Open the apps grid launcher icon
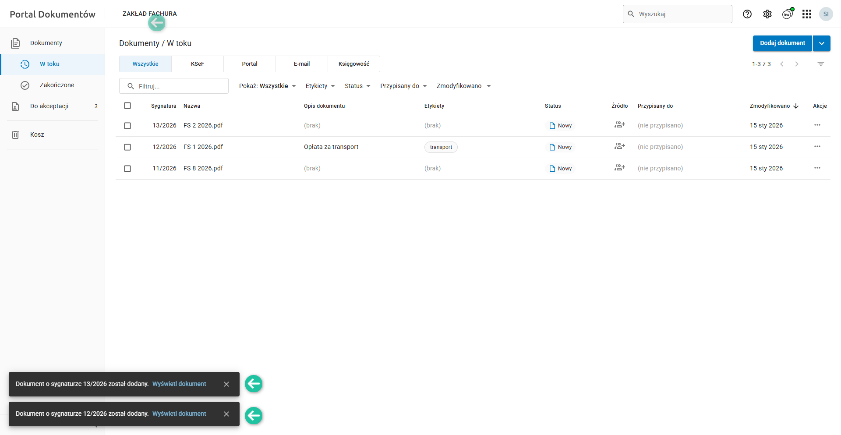Screen dimensions: 841x435 [x=807, y=14]
